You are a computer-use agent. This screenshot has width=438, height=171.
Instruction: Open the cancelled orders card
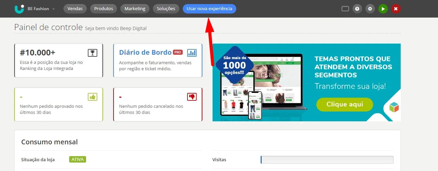[158, 104]
